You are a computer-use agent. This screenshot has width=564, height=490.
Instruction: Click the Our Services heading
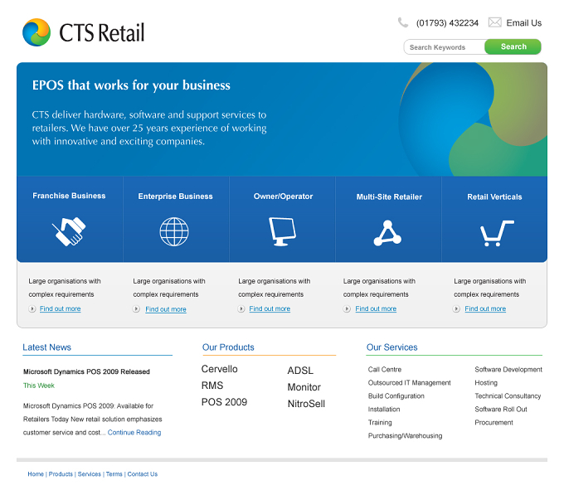click(391, 347)
